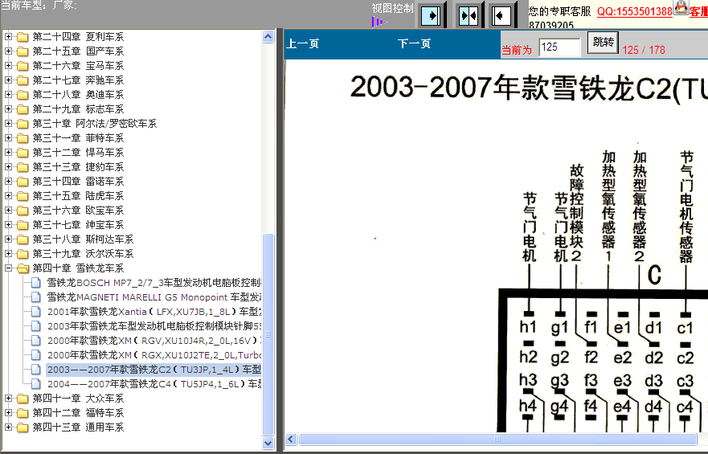Screen dimensions: 708x454
Task: Click open folder icon of 第四十章 雪铁龙车系
Action: [x=23, y=268]
